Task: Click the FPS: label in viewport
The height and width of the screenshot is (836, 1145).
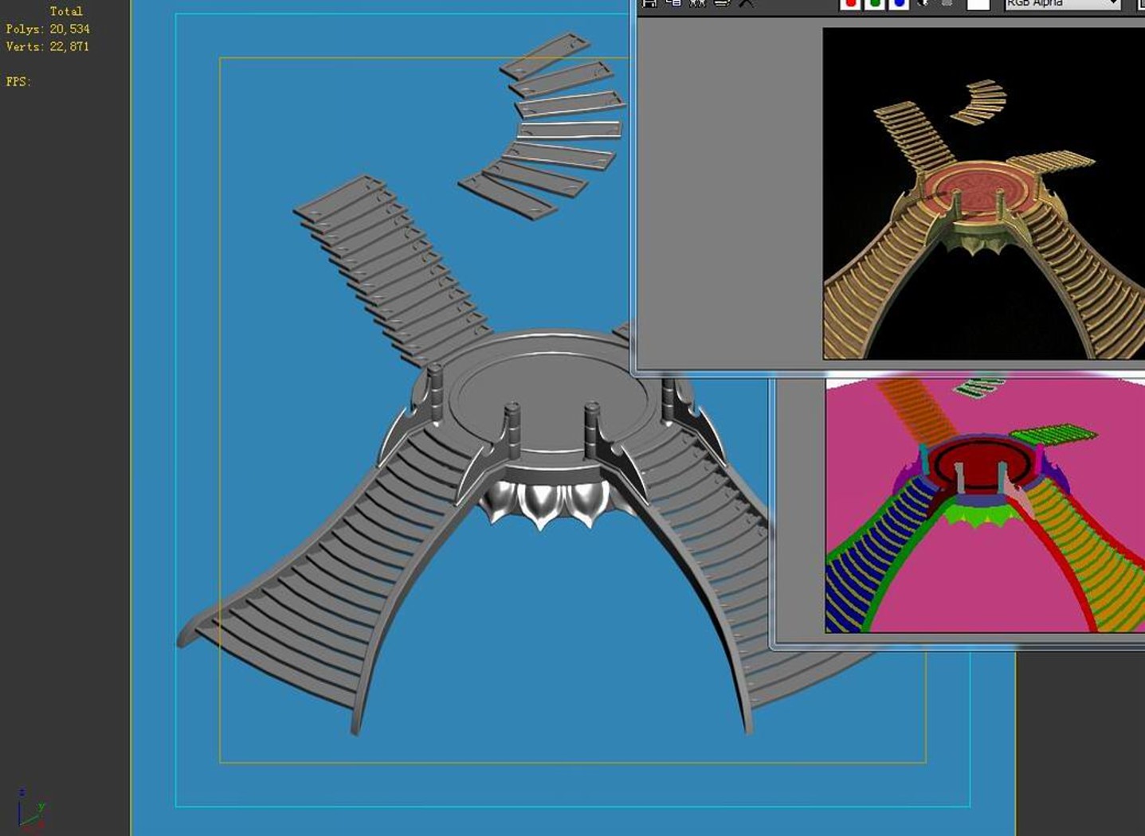Action: point(18,82)
